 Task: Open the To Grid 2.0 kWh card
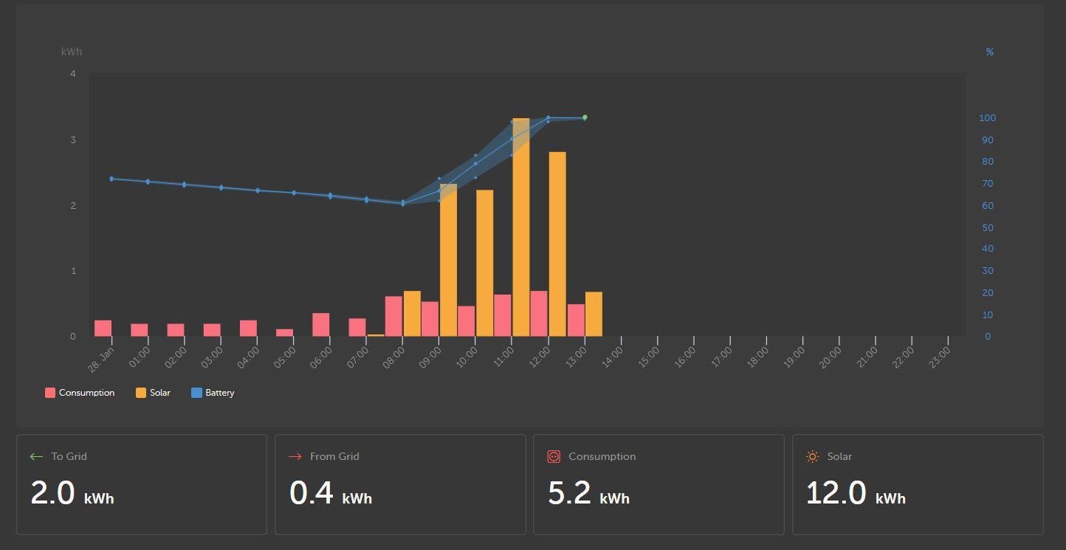(142, 484)
